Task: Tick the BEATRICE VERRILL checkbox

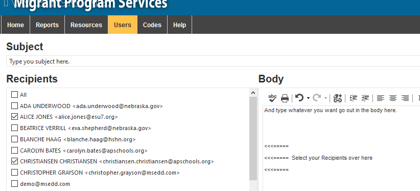Action: [14, 128]
